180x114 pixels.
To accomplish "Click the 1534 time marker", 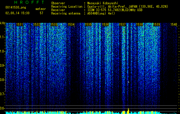I will point(71,25).
